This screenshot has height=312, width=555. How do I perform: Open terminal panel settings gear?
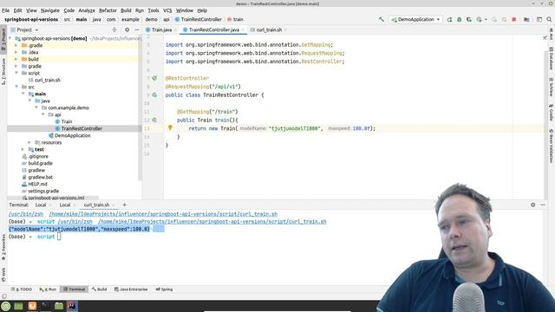(533, 205)
